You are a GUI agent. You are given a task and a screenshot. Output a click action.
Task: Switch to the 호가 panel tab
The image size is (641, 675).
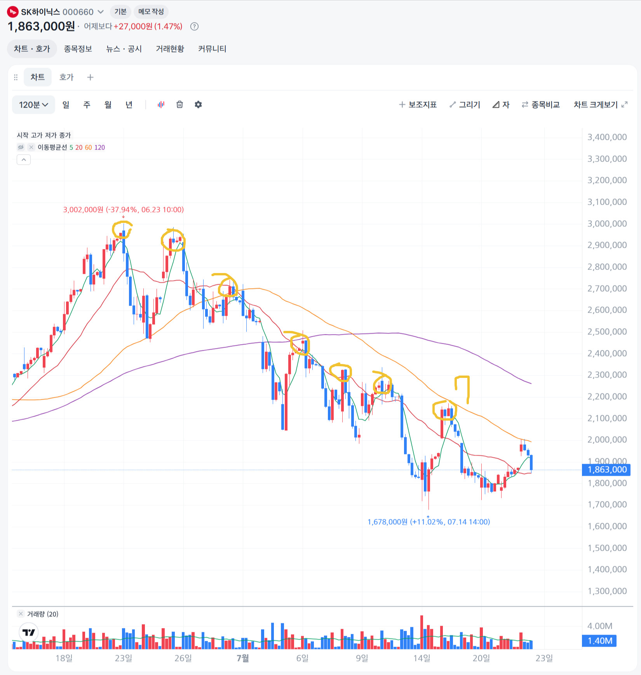66,77
